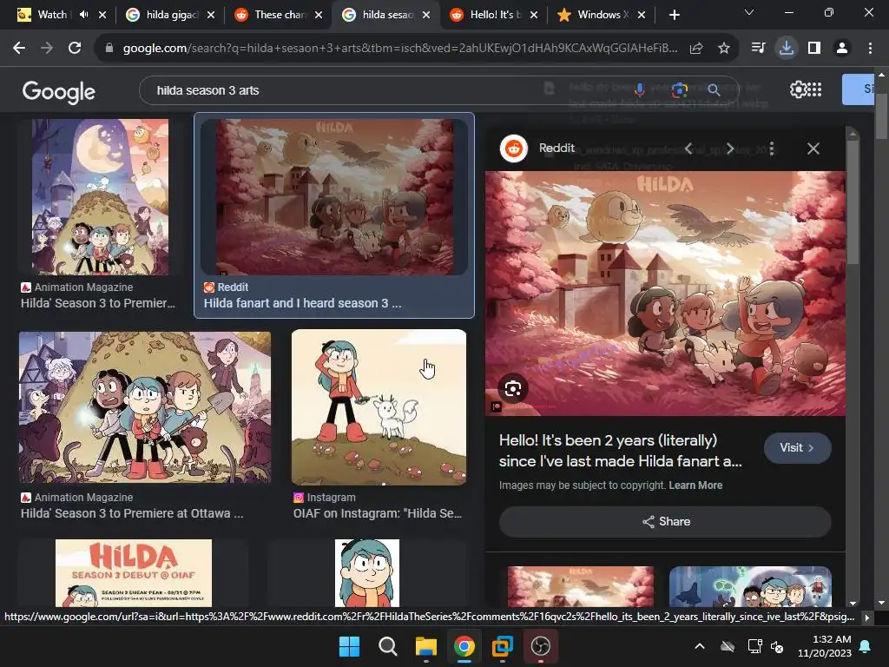Screen dimensions: 889x667
Task: Open the Chrome three-dot menu
Action: tap(870, 49)
